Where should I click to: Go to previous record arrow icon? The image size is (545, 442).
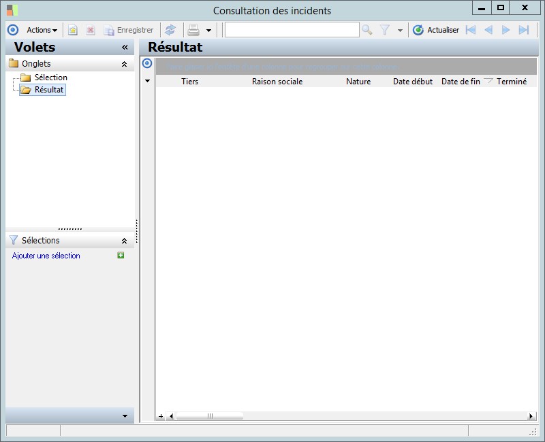pyautogui.click(x=488, y=30)
